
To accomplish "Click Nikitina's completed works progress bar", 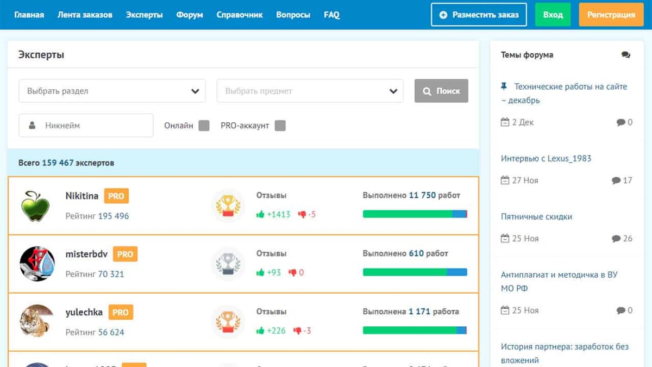I will (415, 214).
